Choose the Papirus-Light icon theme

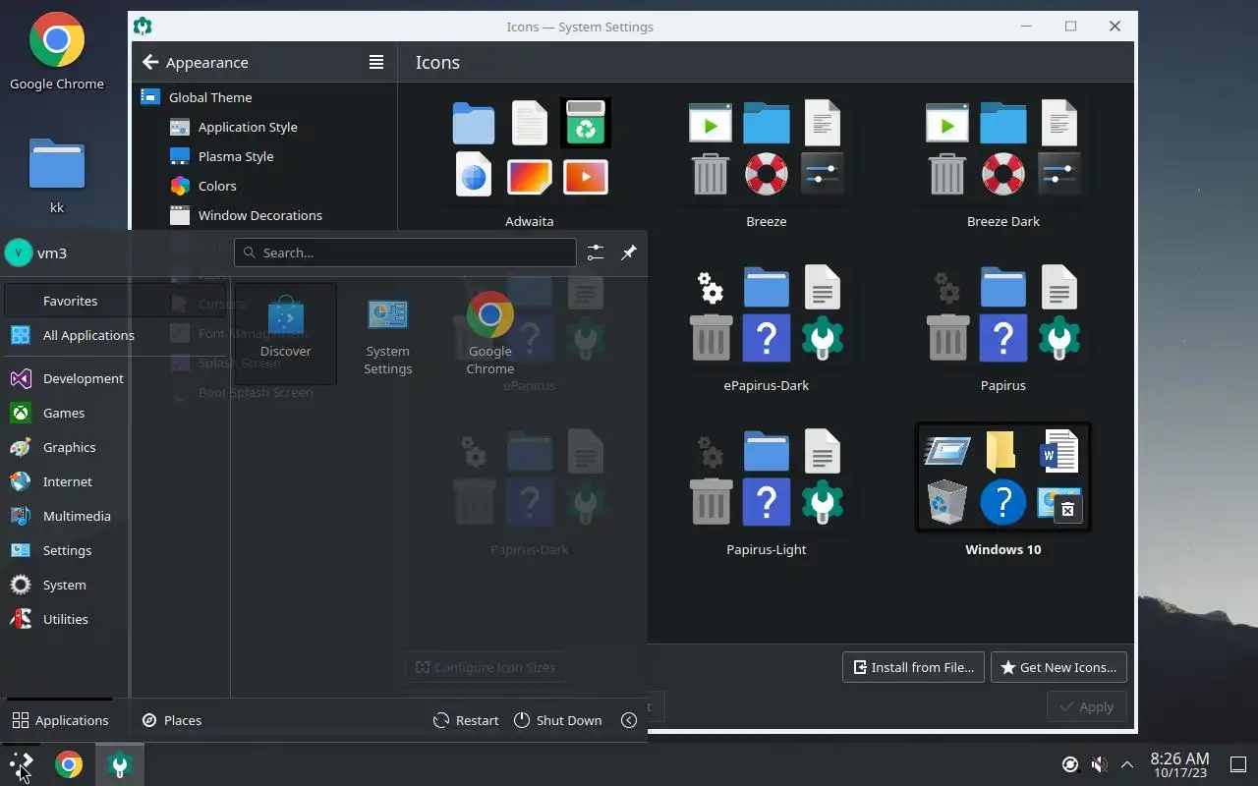[x=767, y=491]
